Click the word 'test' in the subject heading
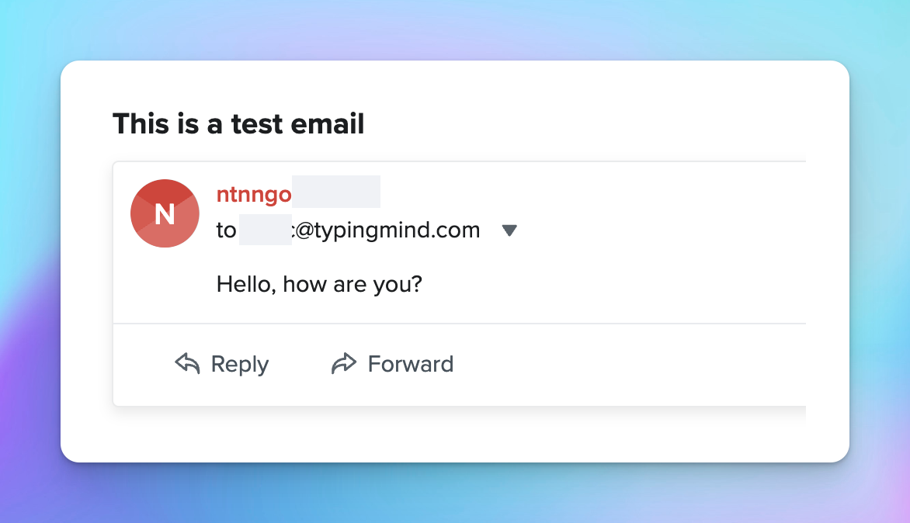The height and width of the screenshot is (523, 910). (256, 124)
